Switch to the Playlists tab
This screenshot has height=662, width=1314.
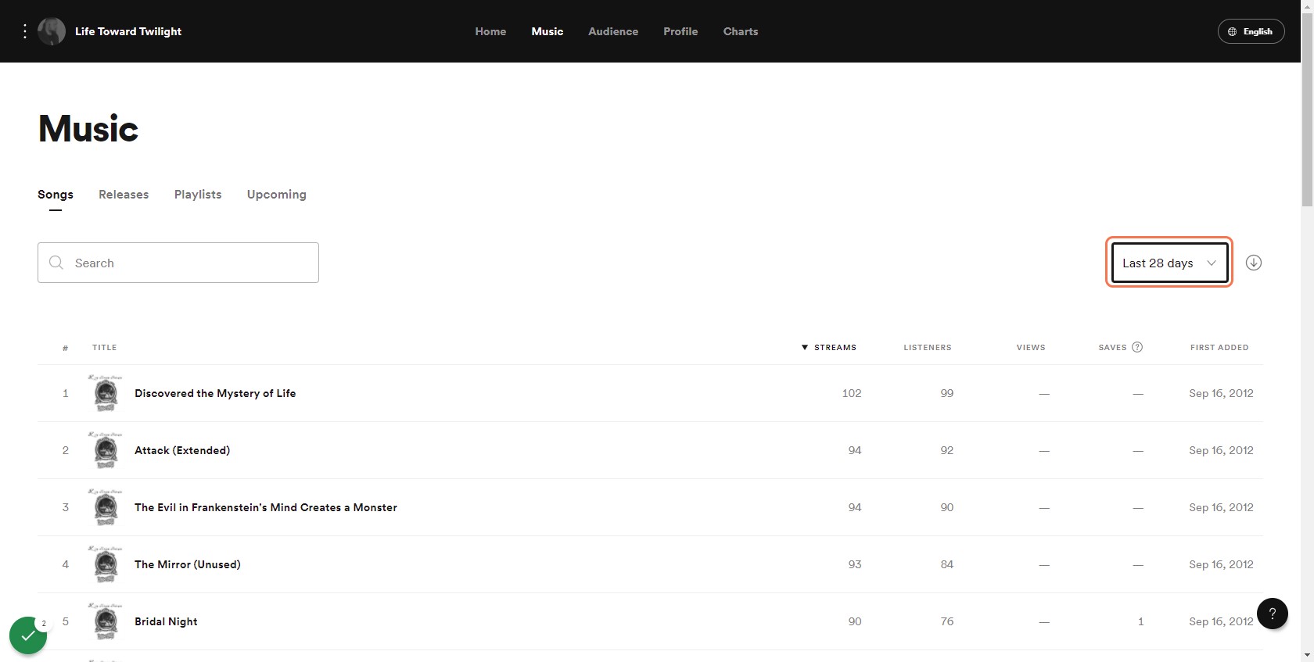click(x=198, y=194)
